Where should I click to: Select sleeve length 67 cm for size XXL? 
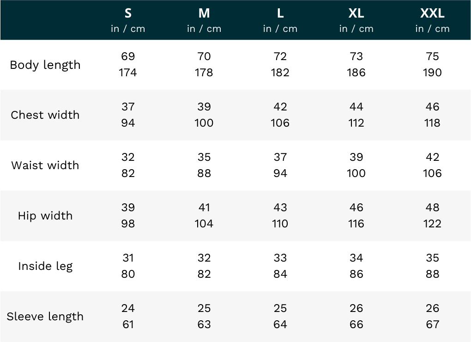point(432,324)
